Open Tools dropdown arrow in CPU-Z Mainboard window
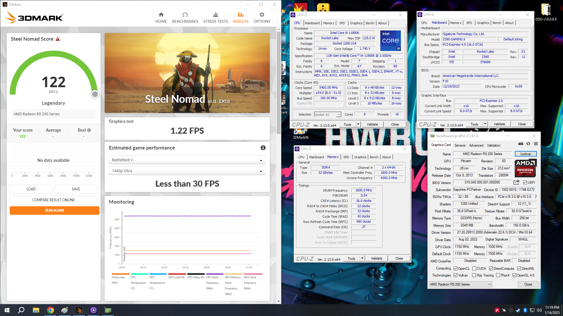The image size is (563, 316). coord(485,124)
